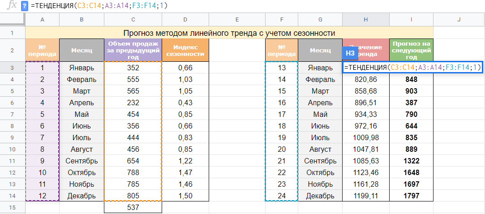Click trend value 934,33
Viewport: 485px width, 214px height.
(x=366, y=115)
